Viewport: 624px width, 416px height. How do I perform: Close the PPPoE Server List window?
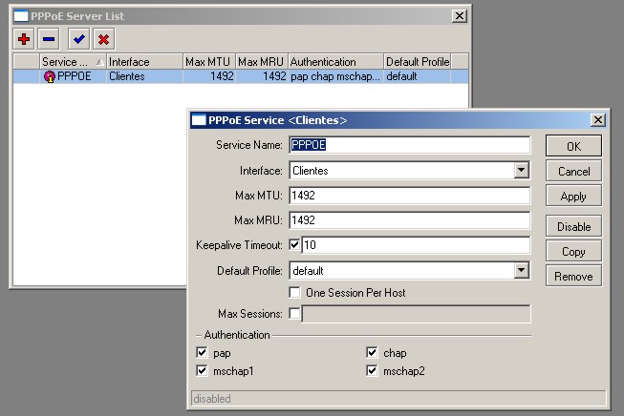[x=460, y=16]
